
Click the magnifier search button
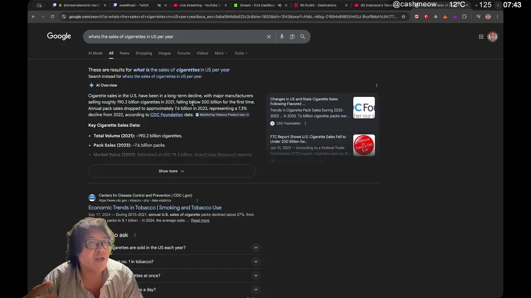pos(303,36)
